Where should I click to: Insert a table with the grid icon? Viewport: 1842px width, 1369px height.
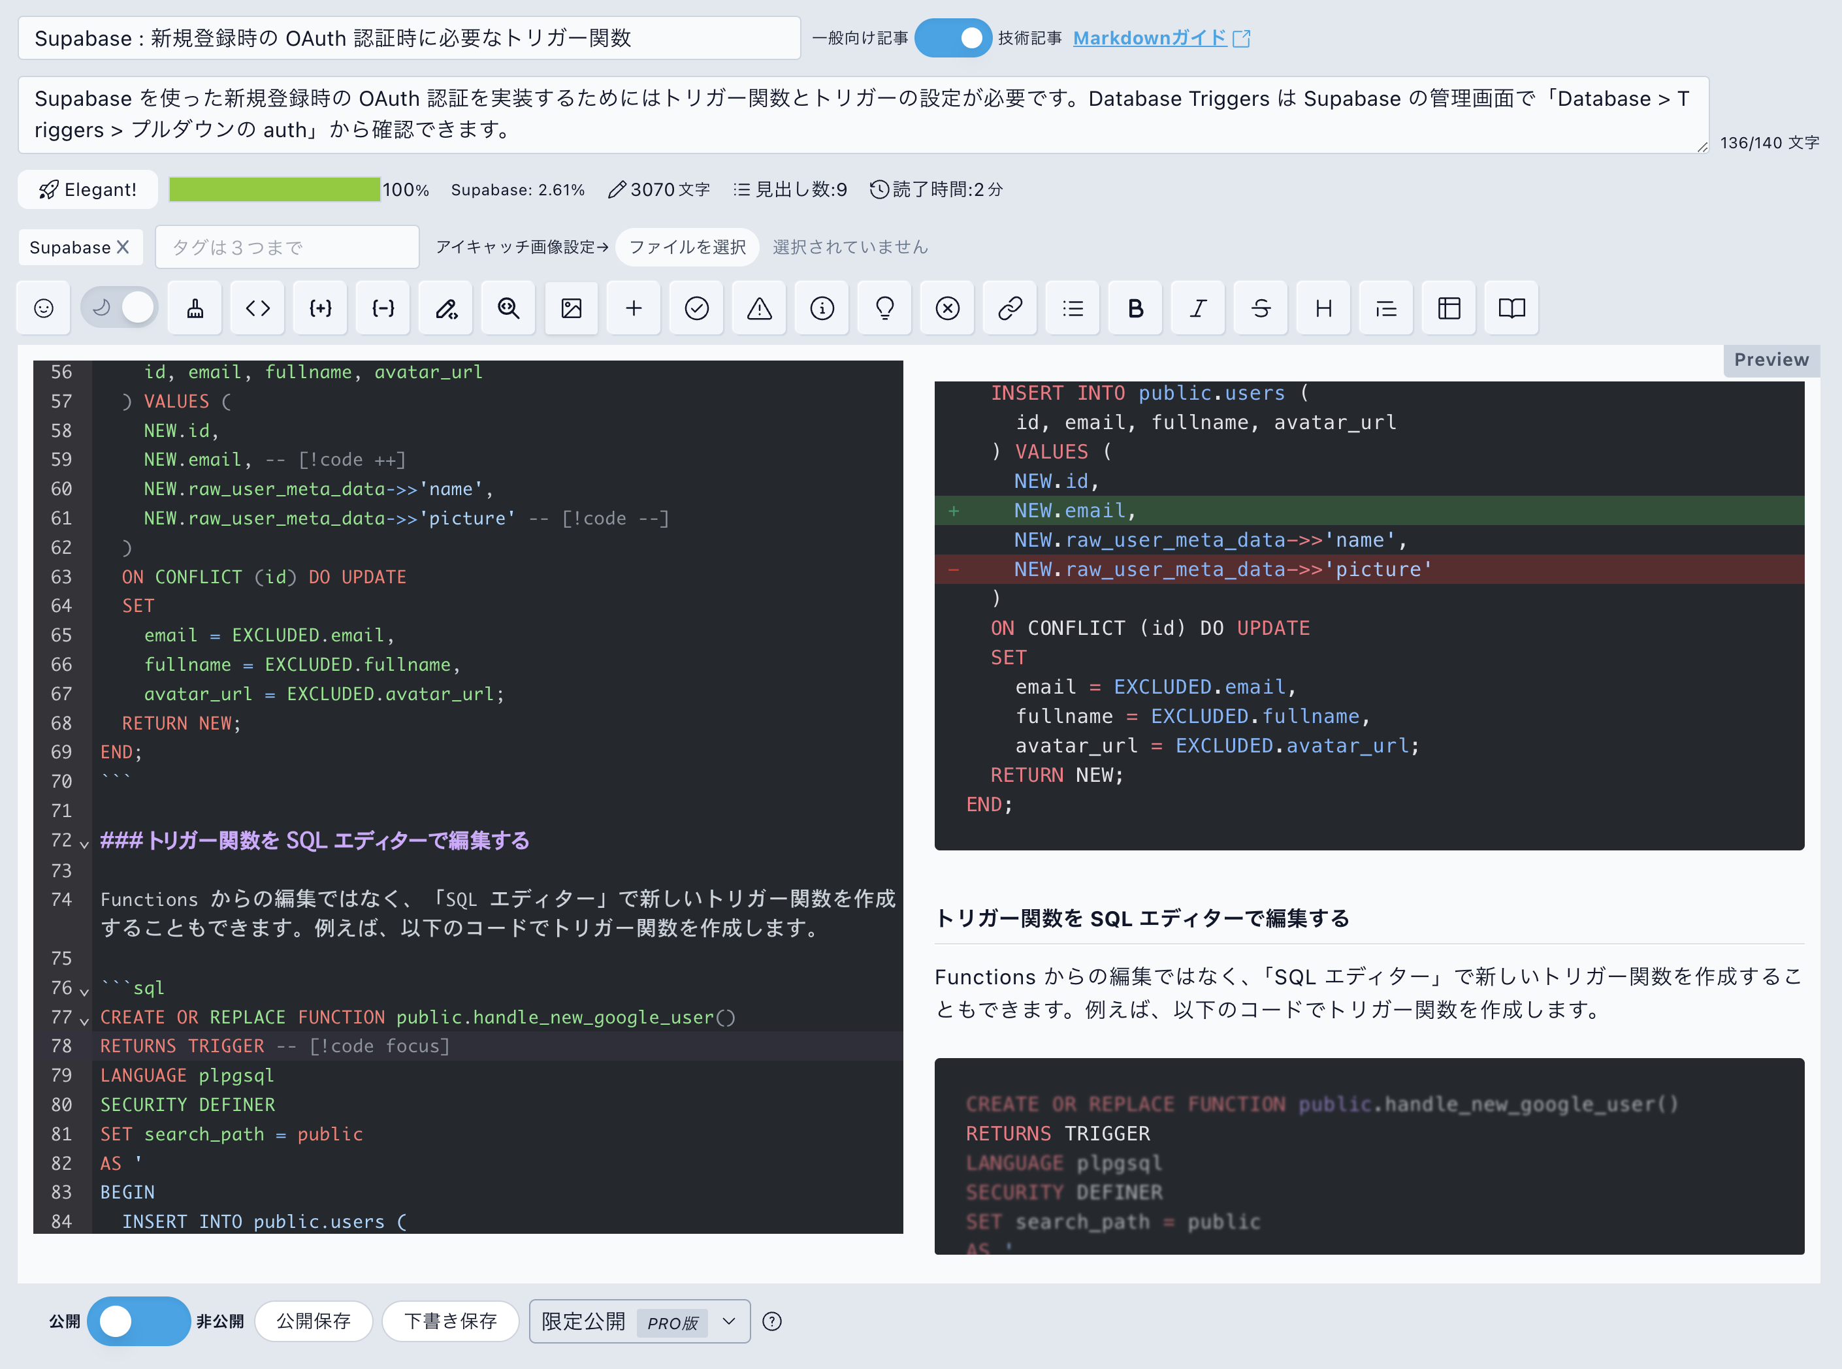pos(1449,308)
